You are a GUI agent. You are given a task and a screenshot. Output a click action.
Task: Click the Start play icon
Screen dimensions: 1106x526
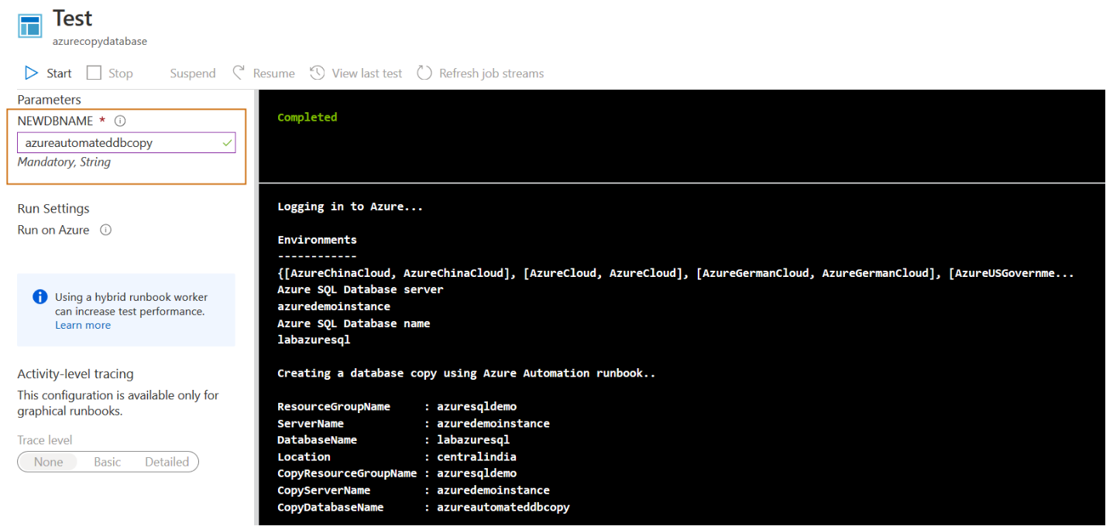tap(31, 73)
